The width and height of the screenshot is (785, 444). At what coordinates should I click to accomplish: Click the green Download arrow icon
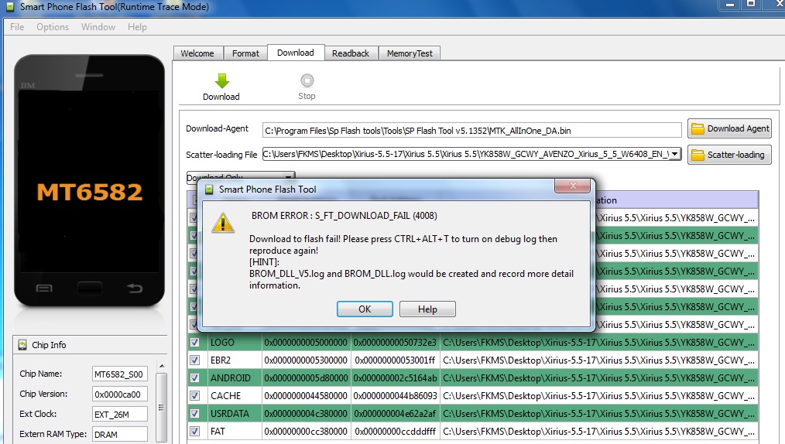(x=221, y=81)
